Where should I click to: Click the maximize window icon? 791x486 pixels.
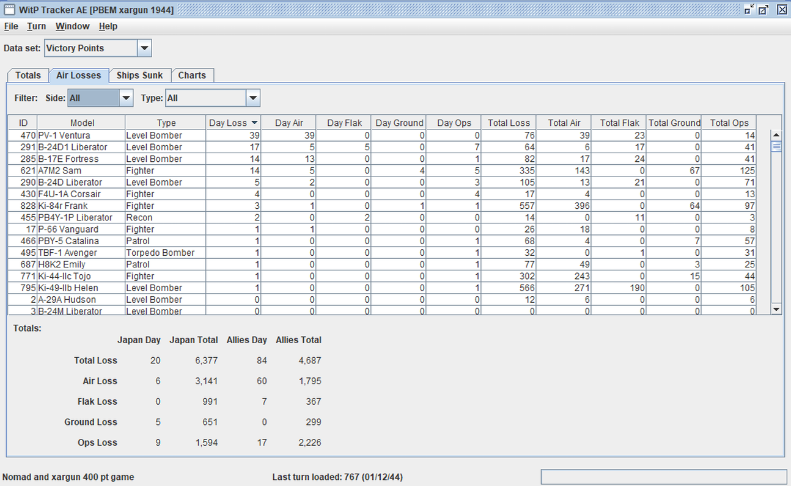[764, 10]
